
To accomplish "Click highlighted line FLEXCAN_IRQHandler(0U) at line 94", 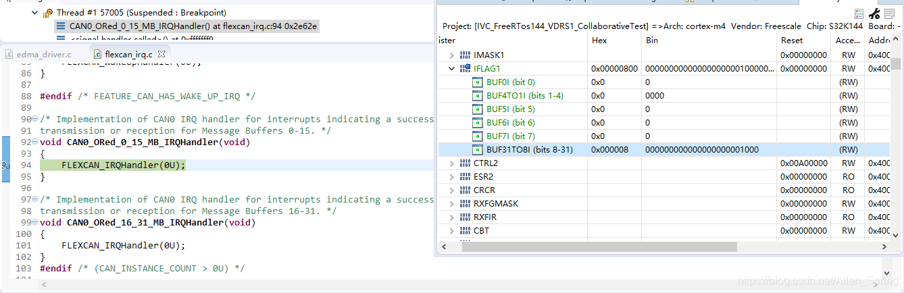I will [123, 165].
